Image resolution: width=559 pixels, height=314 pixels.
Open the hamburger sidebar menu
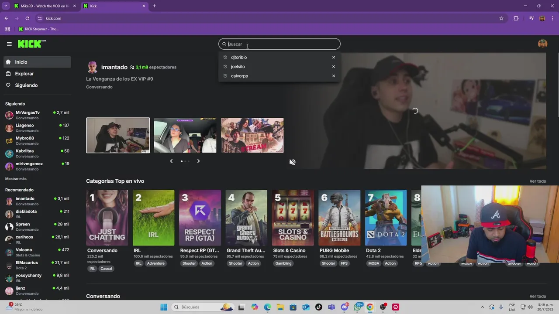(x=9, y=44)
